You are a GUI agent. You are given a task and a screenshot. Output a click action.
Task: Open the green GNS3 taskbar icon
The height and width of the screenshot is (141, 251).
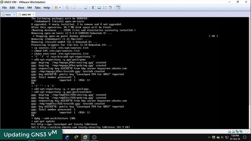click(76, 137)
